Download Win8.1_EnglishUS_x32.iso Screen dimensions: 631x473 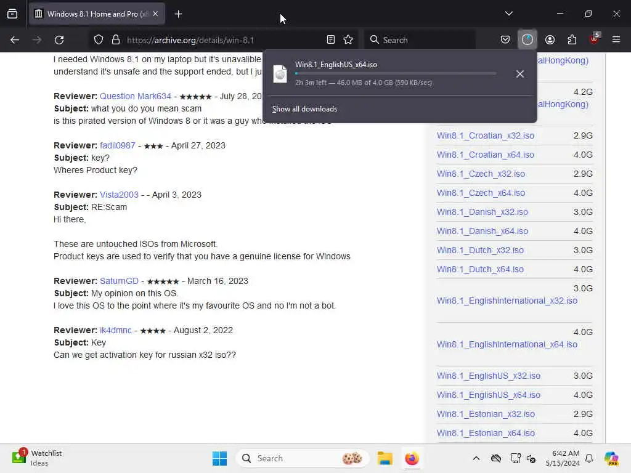point(489,376)
